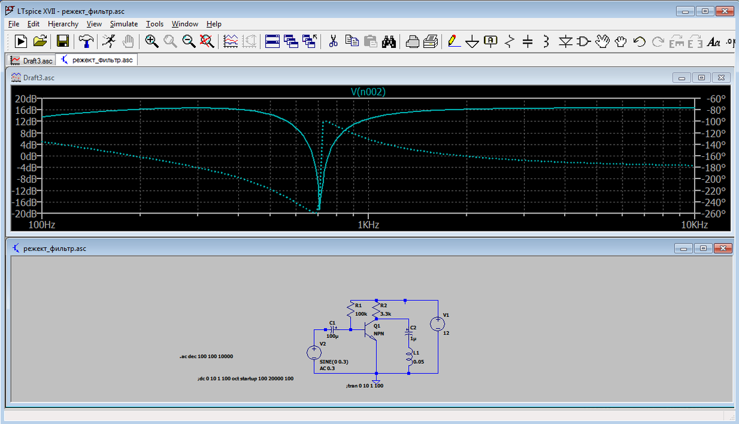Select the Text 'Aa' tool

714,41
